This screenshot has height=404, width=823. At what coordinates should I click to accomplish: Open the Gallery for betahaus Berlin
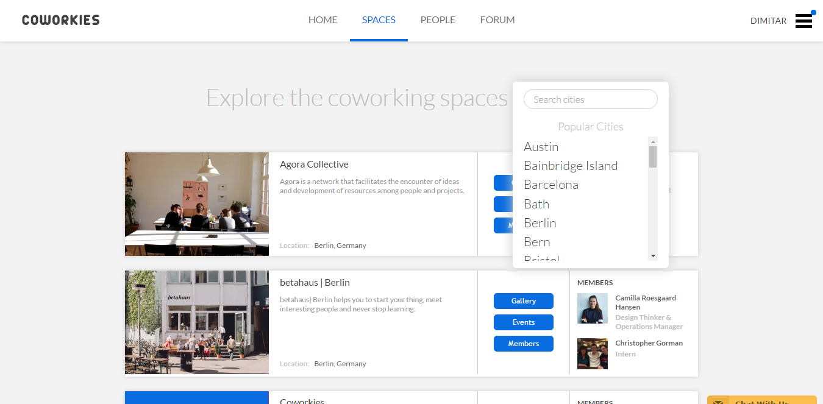pos(523,300)
